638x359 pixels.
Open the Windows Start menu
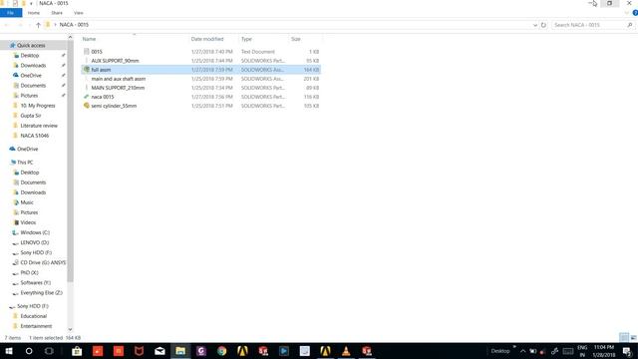(x=9, y=351)
